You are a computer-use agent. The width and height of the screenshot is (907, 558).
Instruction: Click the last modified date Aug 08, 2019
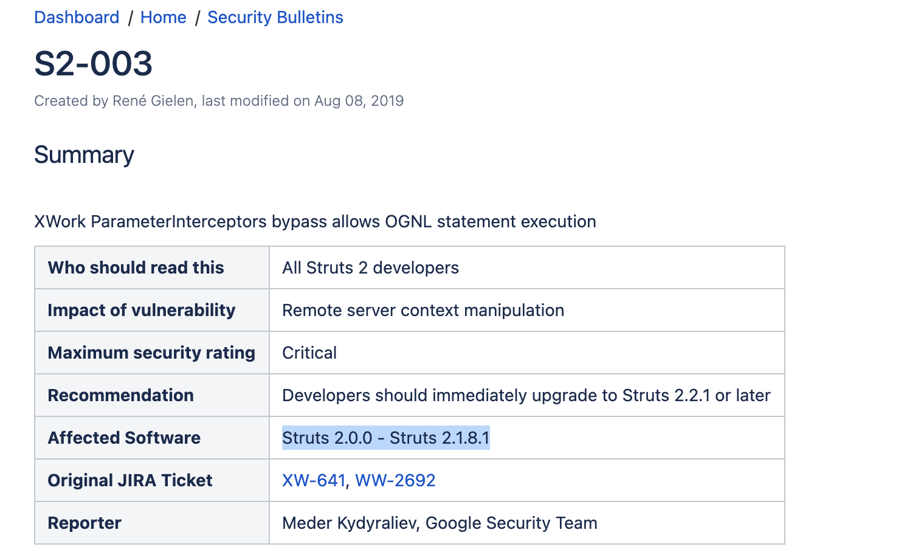point(359,101)
